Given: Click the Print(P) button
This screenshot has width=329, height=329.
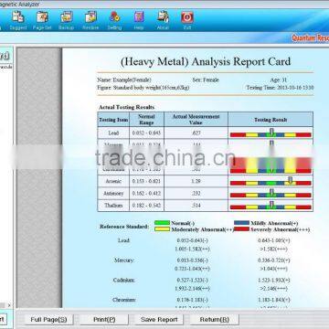Looking at the screenshot, I should coord(104,320).
